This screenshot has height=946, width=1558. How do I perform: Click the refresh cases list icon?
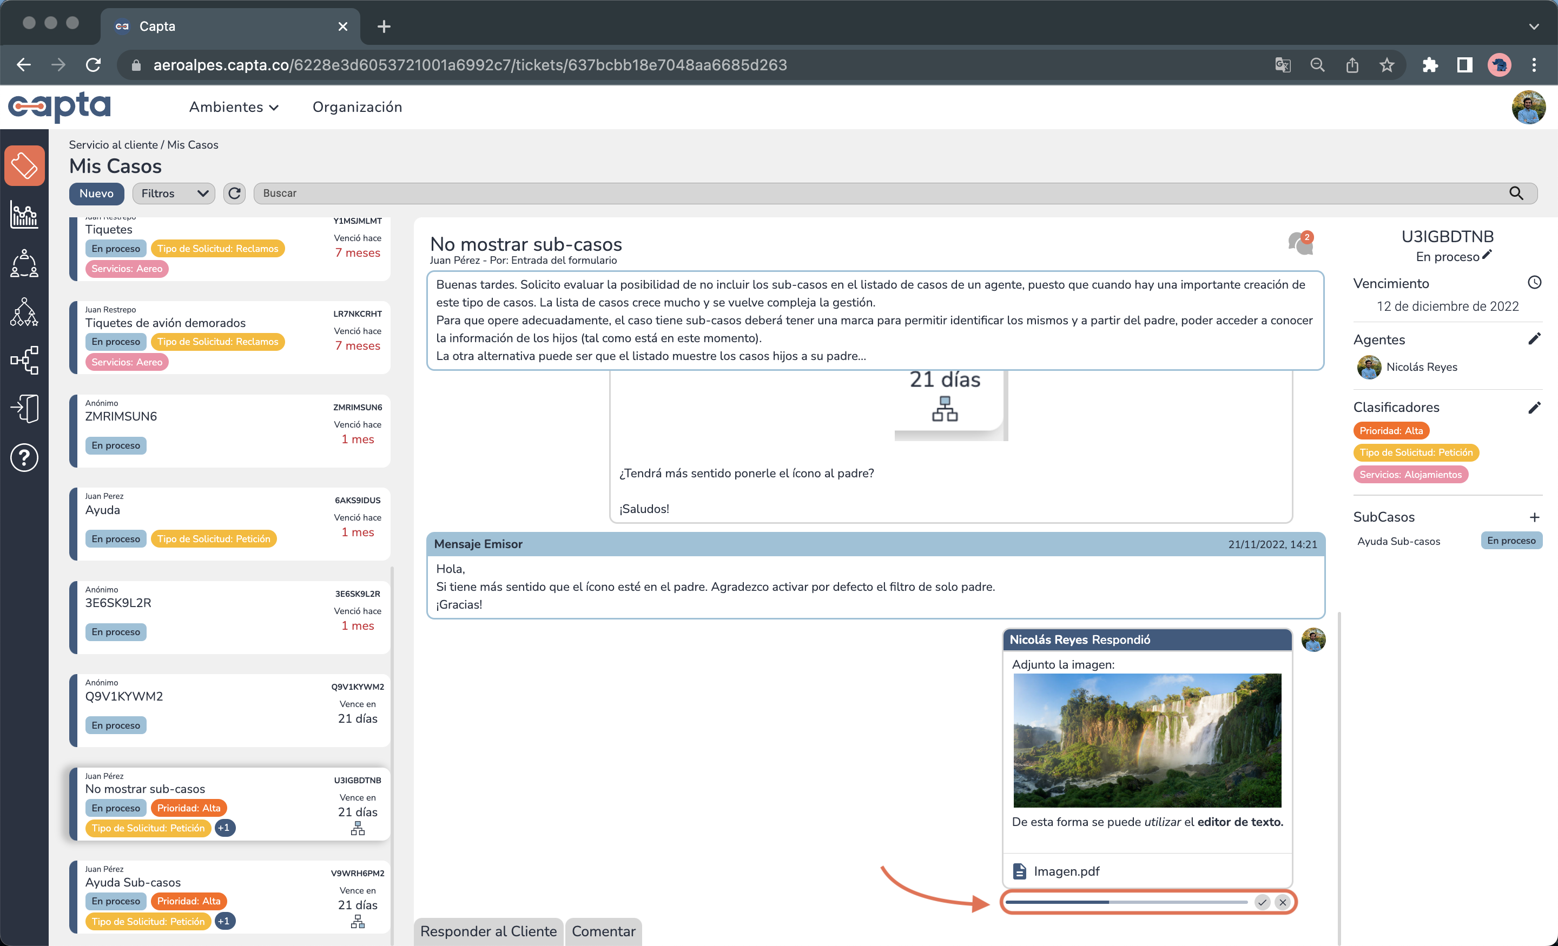coord(235,194)
